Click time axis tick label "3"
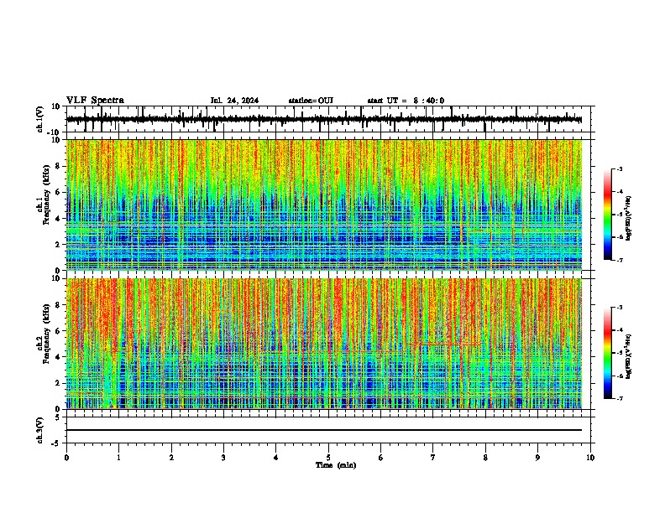The height and width of the screenshot is (513, 665). tap(223, 458)
